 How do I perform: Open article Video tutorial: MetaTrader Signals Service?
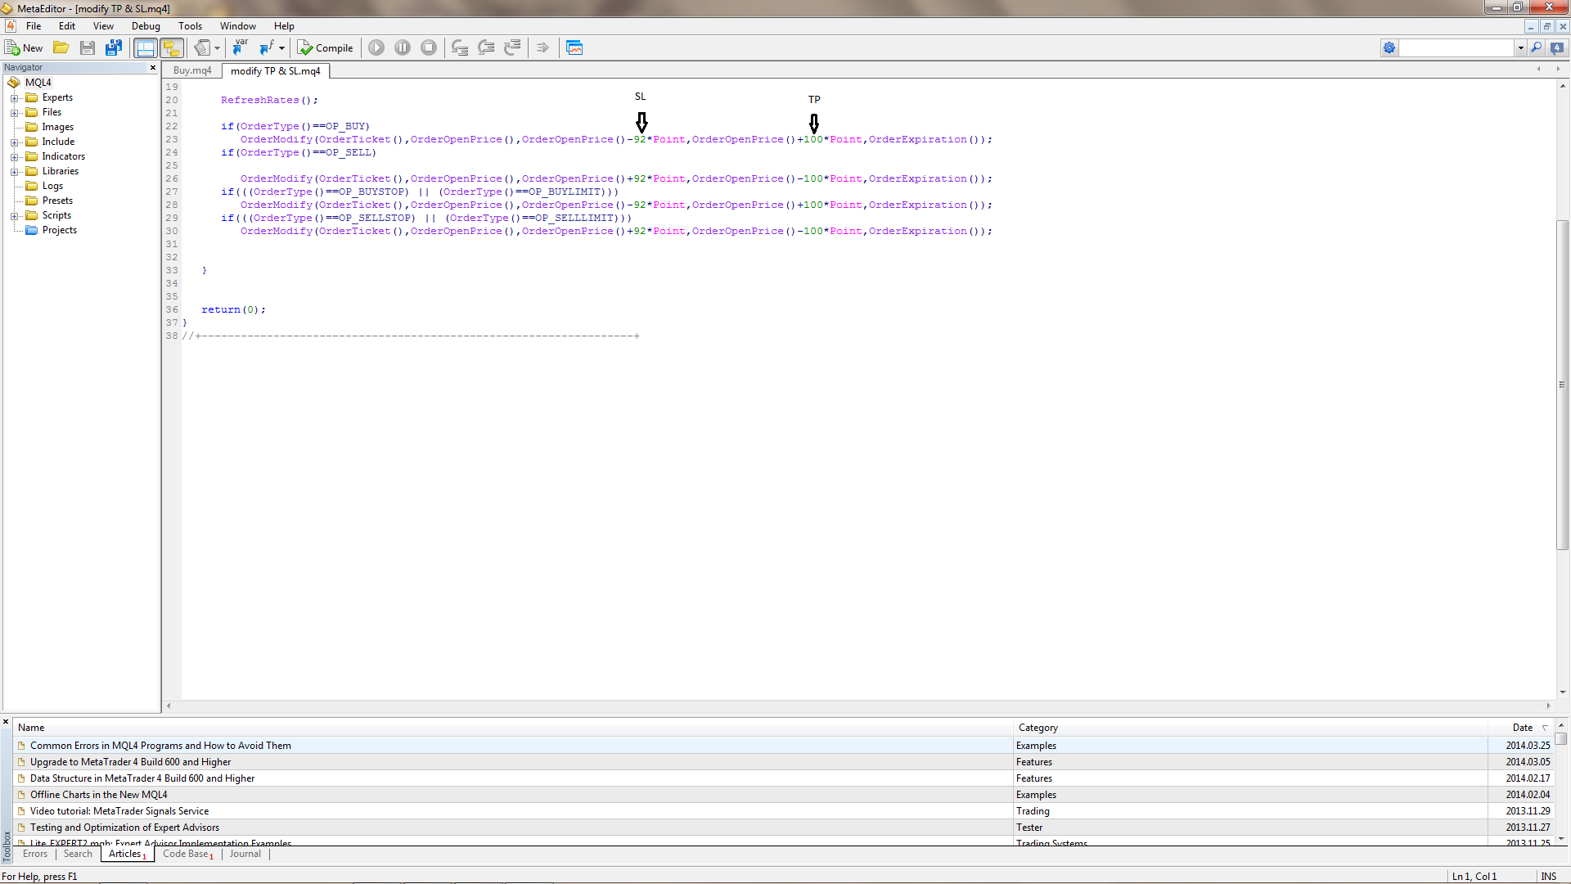[119, 811]
